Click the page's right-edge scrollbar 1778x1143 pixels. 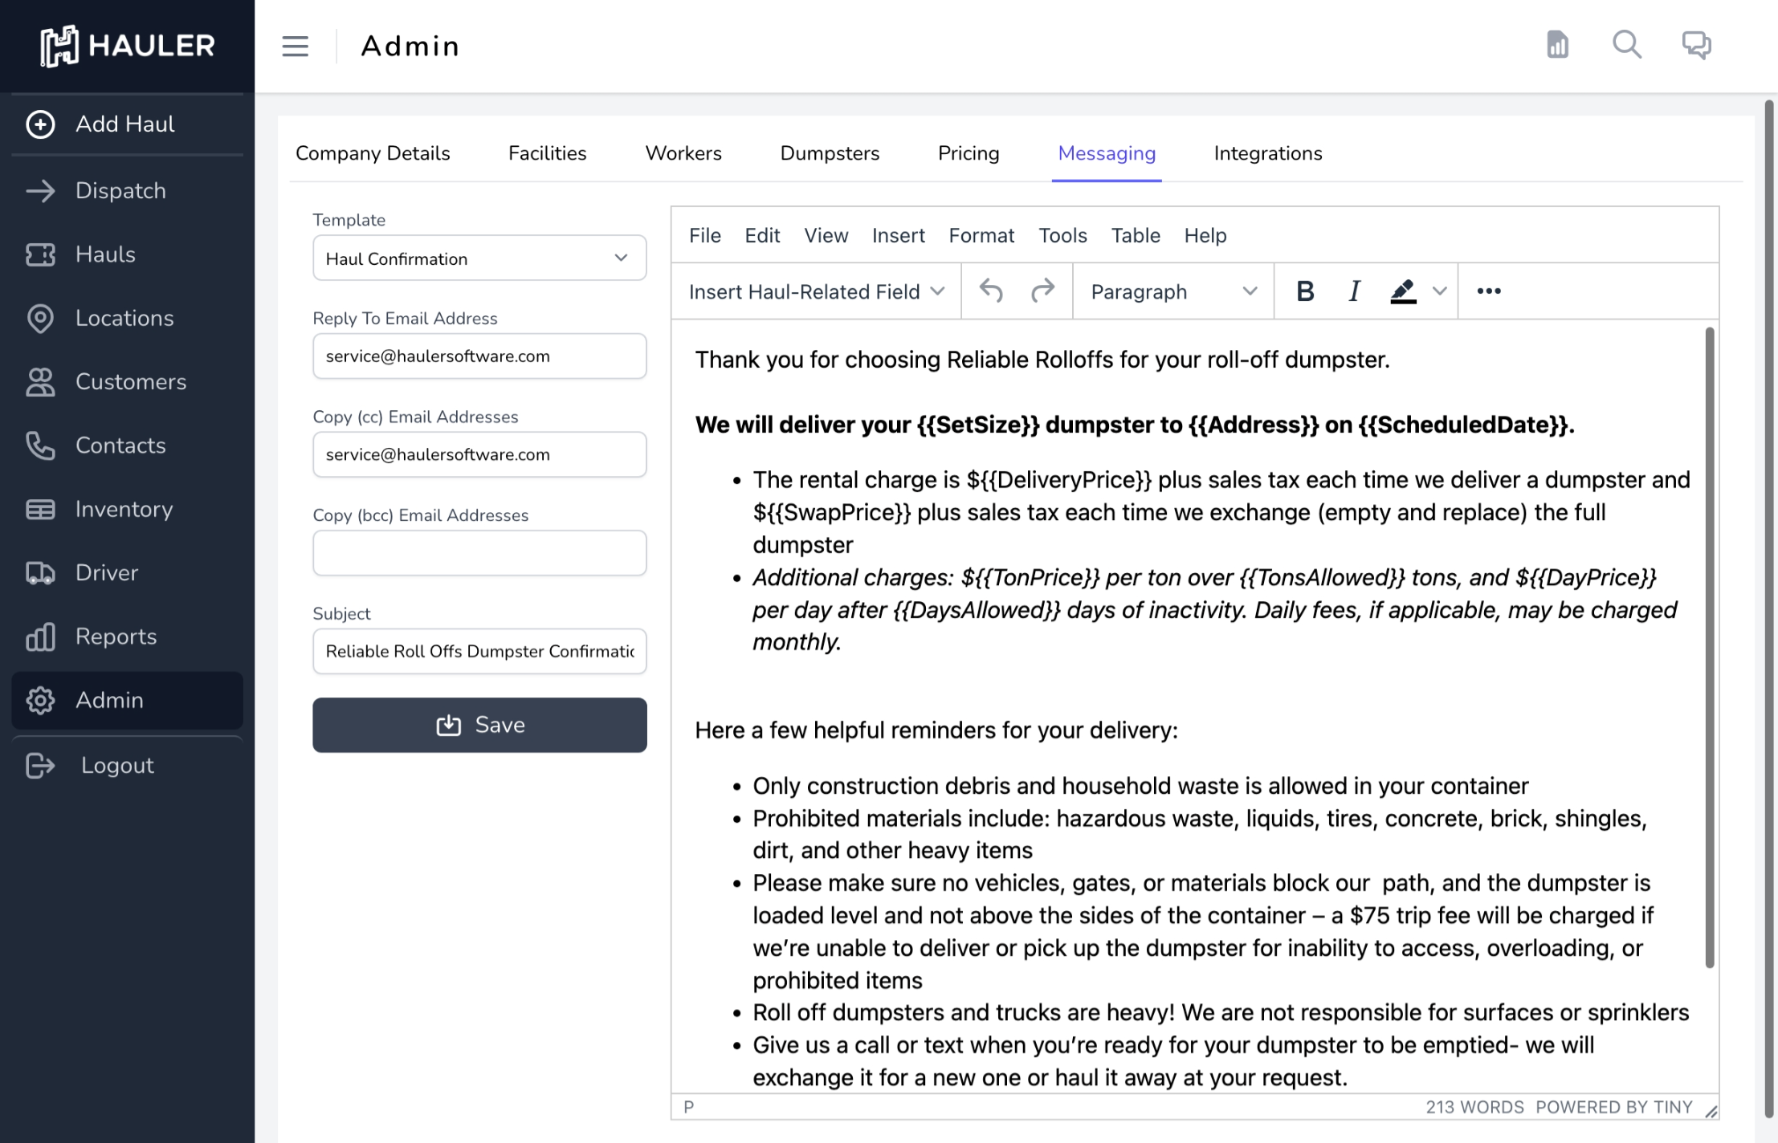point(1768,608)
